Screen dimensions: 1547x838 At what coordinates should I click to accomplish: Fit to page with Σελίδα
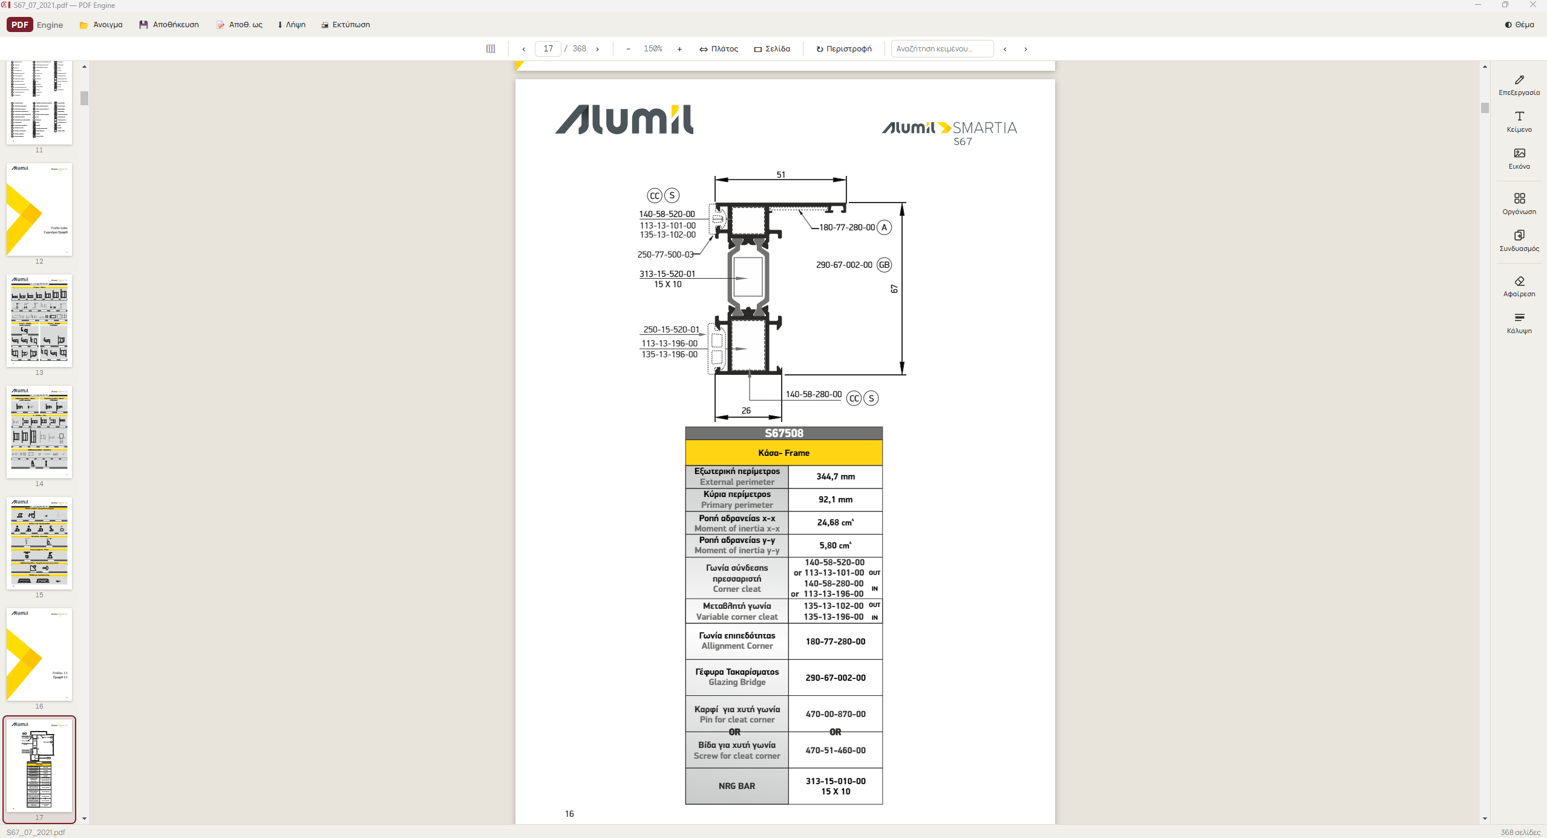coord(772,49)
